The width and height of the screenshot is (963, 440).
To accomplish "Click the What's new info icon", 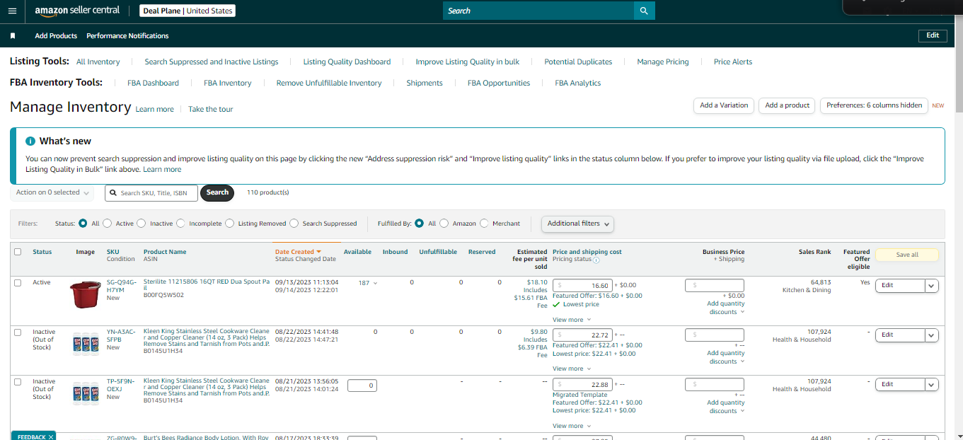I will pos(30,141).
